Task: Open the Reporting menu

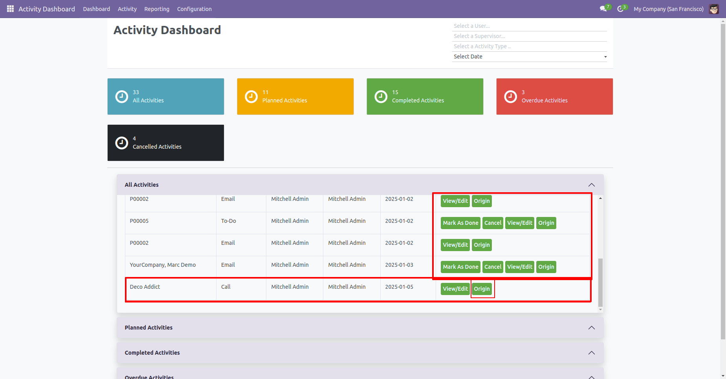Action: click(157, 9)
